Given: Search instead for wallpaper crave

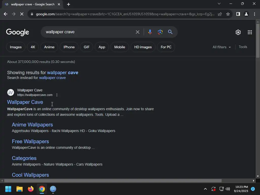Looking at the screenshot, I should tap(52, 78).
